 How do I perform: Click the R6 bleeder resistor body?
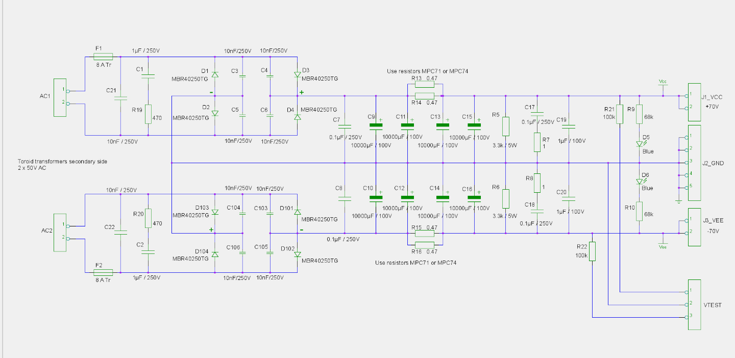coord(505,199)
